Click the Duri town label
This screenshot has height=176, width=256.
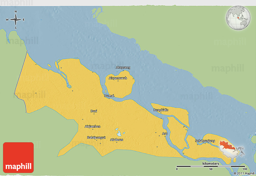click(94, 111)
